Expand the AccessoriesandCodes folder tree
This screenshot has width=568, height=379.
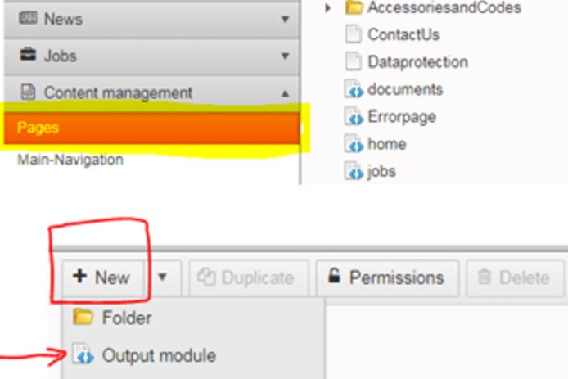coord(328,7)
